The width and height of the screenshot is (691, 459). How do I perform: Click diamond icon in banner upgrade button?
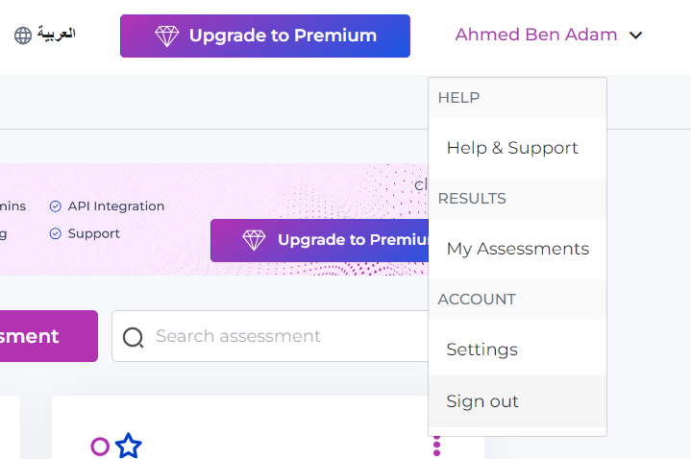254,240
